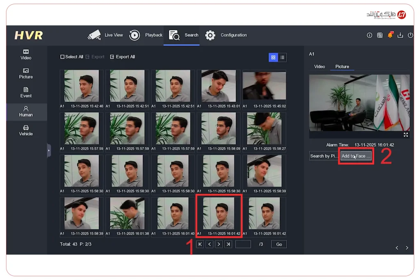This screenshot has height=280, width=420.
Task: Click the Add to Face button
Action: click(x=356, y=156)
